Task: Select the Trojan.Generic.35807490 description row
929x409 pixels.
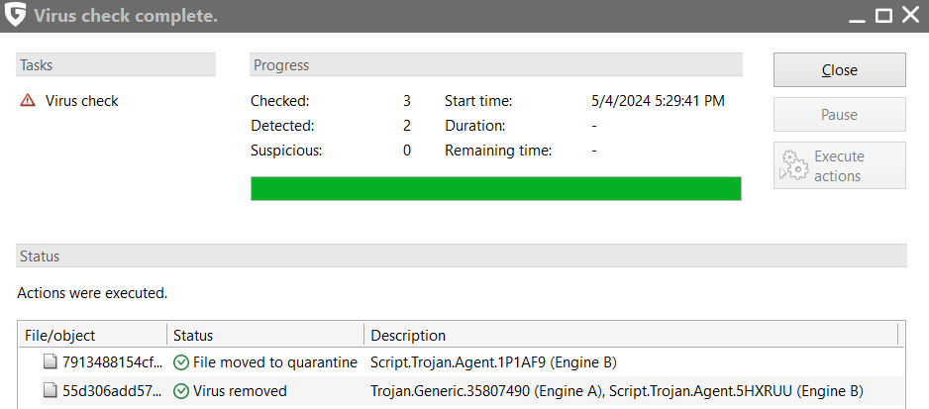Action: tap(461, 391)
